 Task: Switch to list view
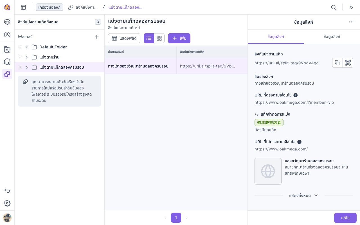pyautogui.click(x=149, y=38)
